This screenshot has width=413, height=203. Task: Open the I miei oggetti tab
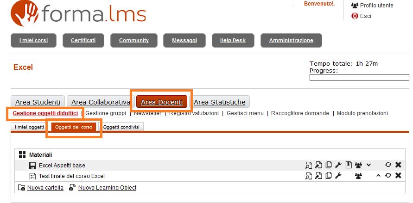coord(29,127)
